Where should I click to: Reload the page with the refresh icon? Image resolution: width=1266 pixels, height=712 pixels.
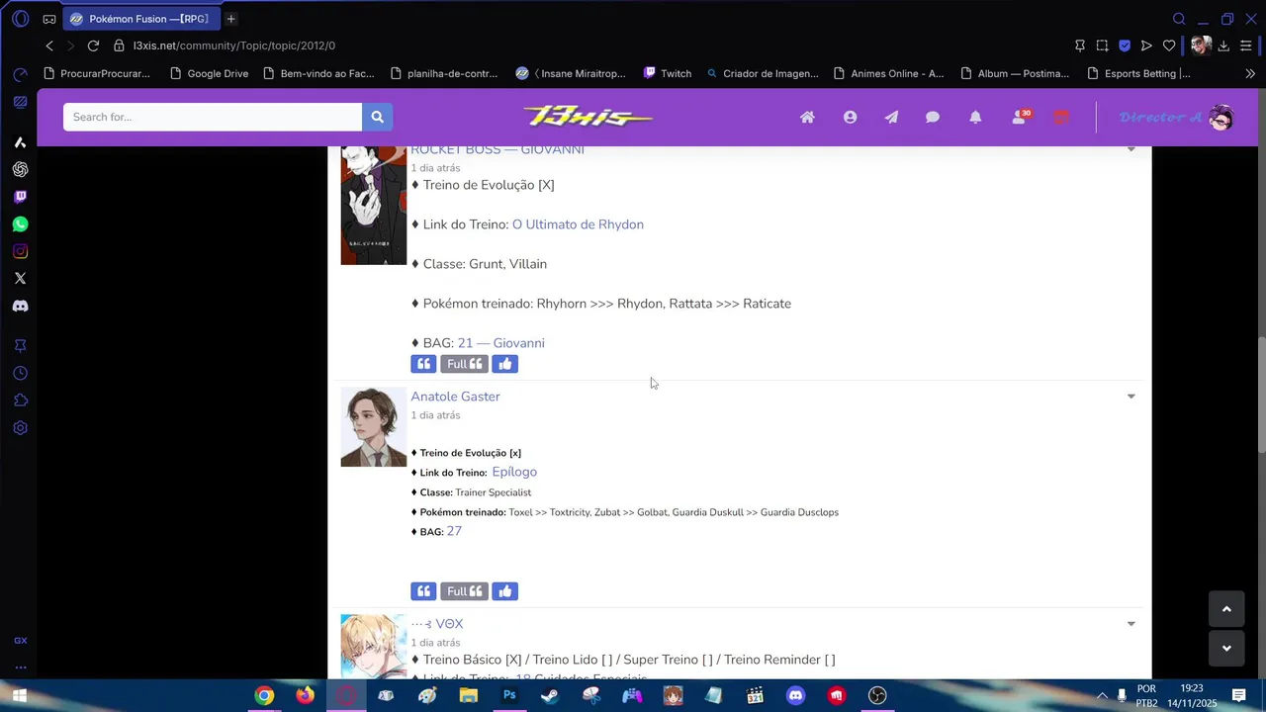(93, 45)
